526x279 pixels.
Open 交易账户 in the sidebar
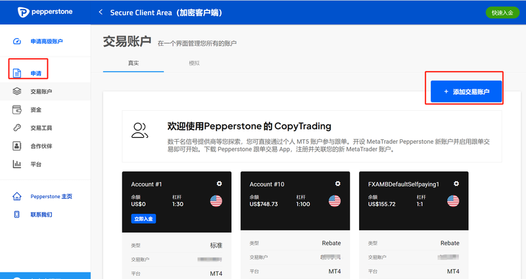click(41, 91)
